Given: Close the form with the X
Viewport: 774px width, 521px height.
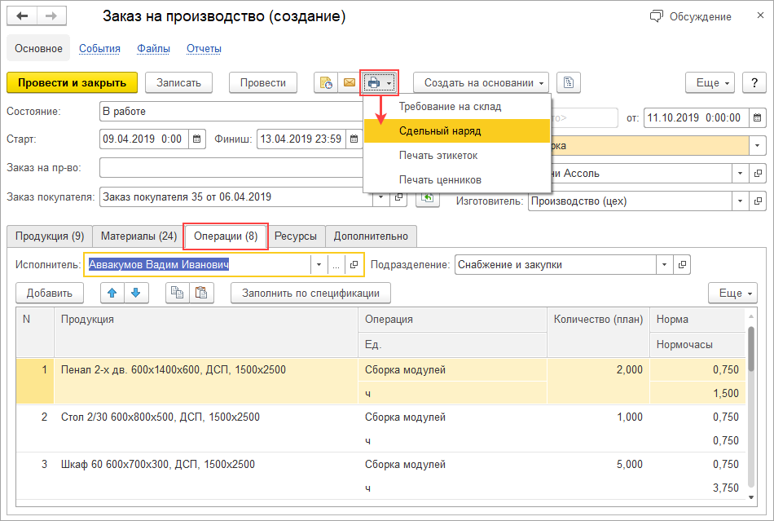Looking at the screenshot, I should coord(760,15).
